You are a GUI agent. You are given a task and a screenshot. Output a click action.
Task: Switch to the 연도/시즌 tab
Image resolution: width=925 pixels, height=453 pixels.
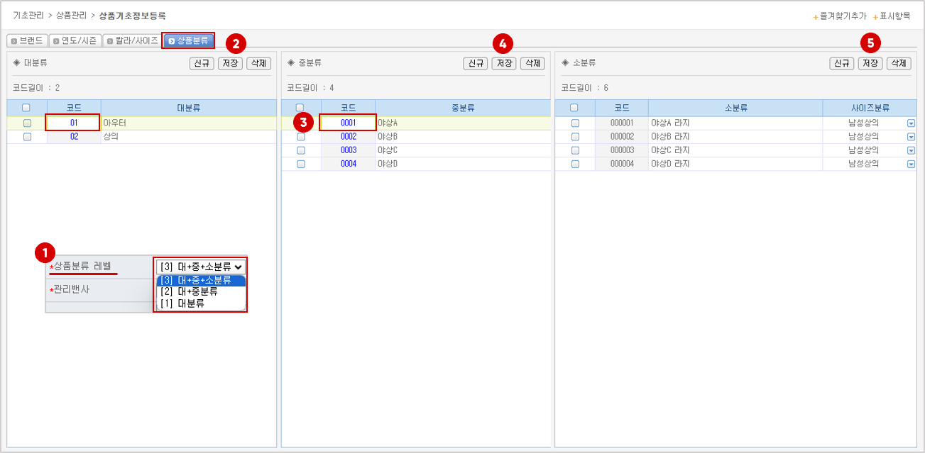75,40
